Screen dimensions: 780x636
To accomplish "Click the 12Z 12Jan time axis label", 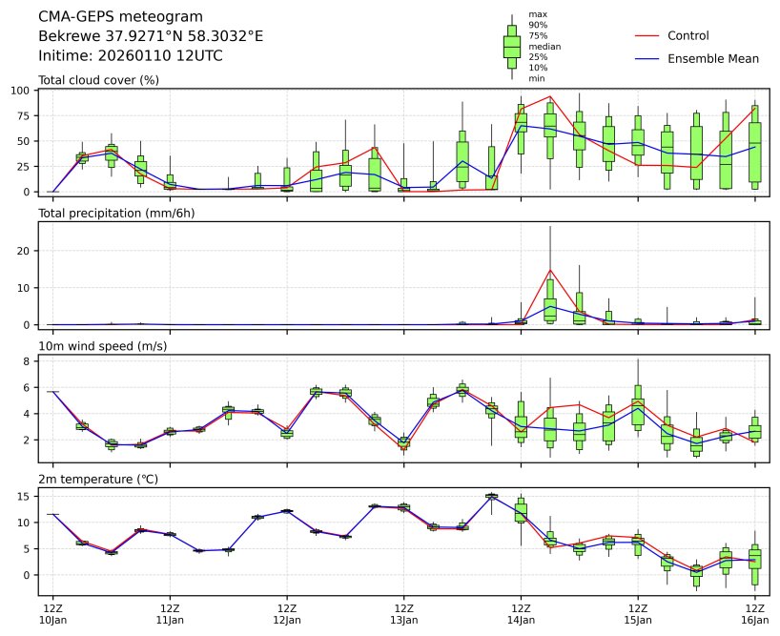I will tap(286, 613).
